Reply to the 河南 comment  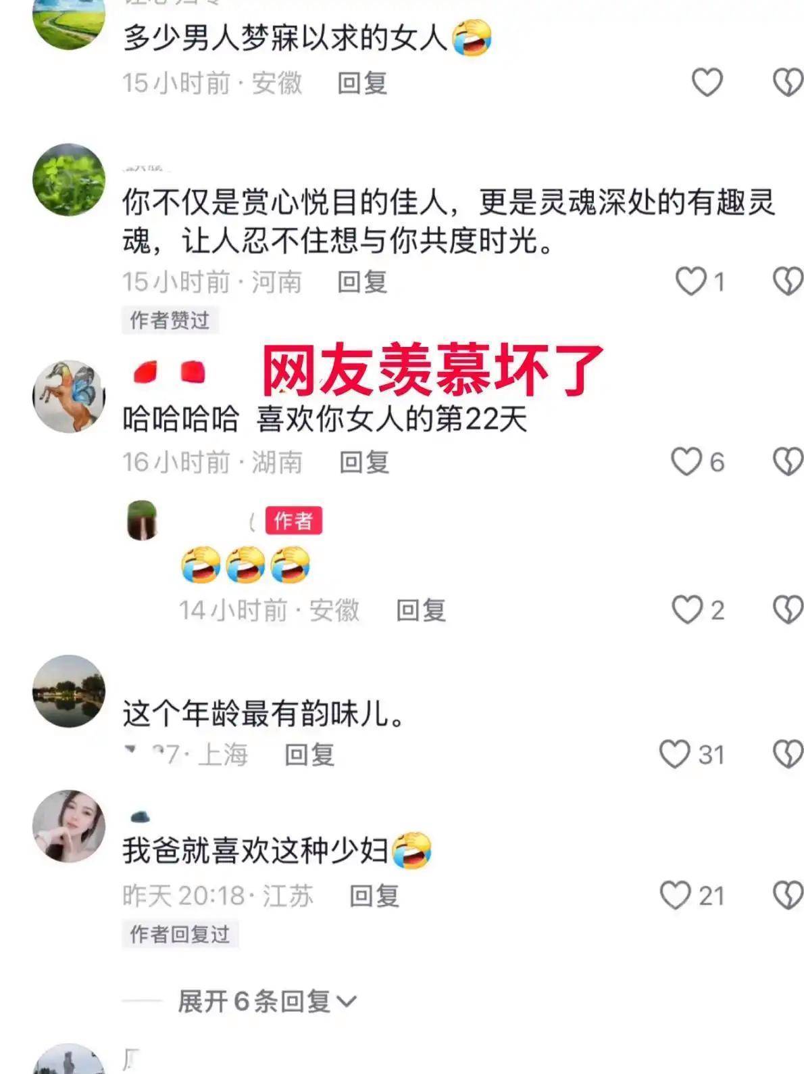pos(362,282)
